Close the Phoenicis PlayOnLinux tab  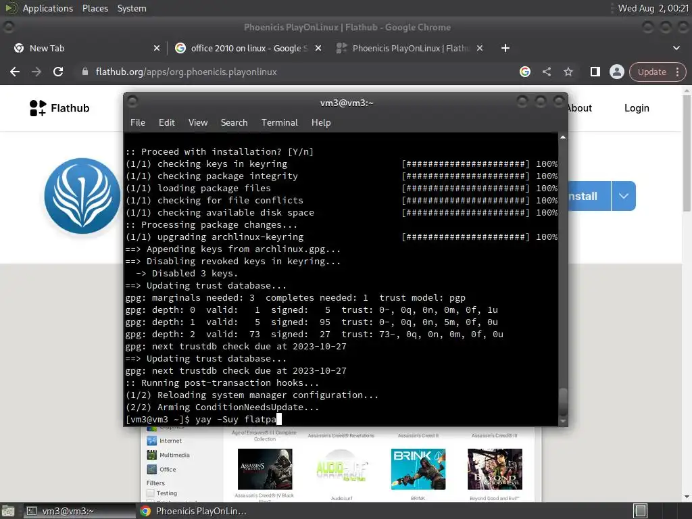[x=480, y=48]
